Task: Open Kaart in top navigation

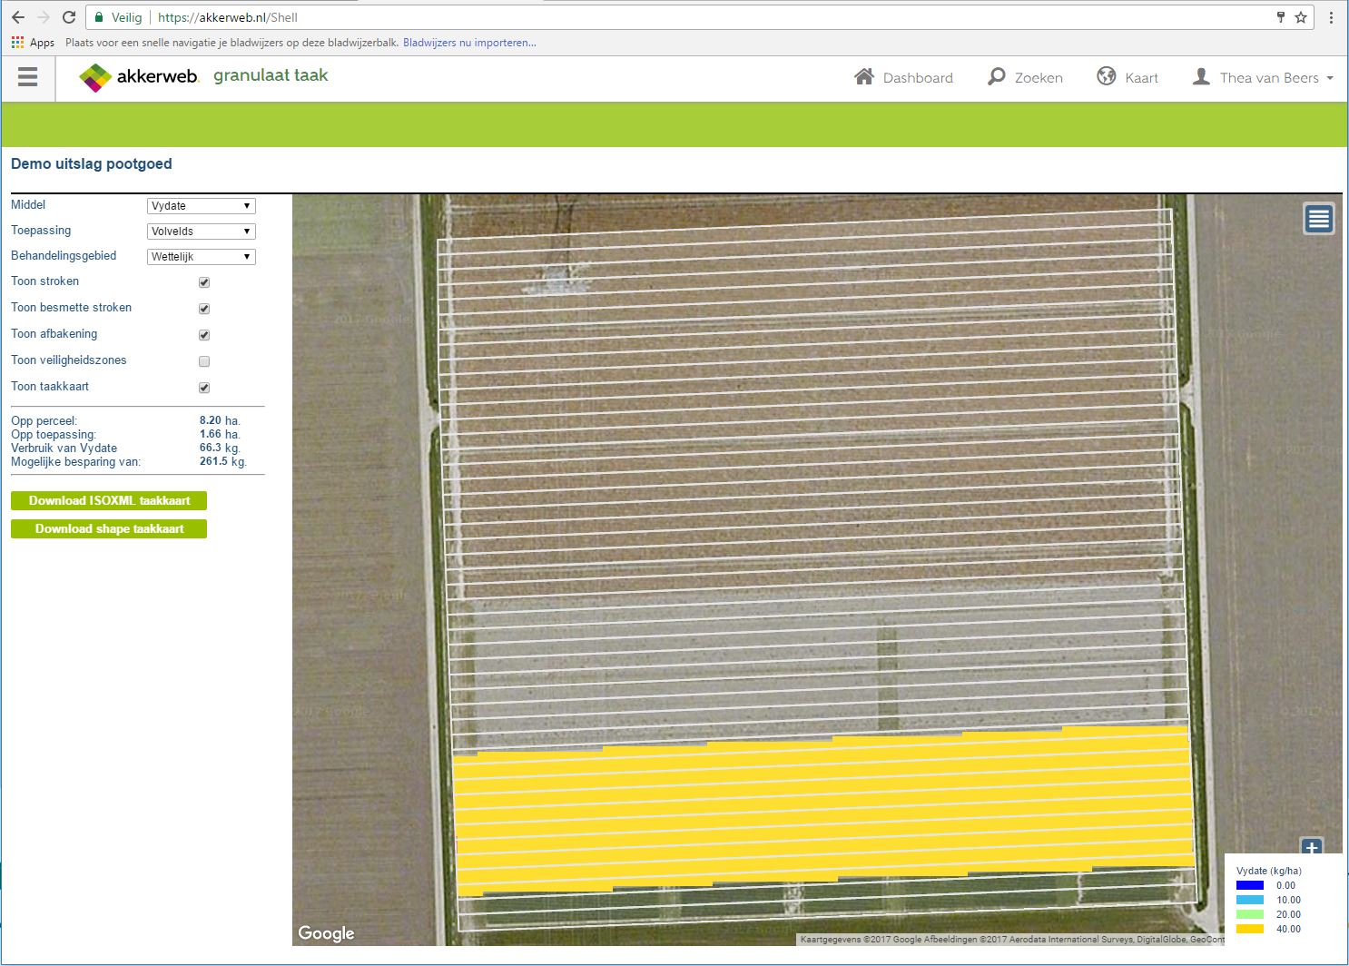Action: [x=1127, y=77]
